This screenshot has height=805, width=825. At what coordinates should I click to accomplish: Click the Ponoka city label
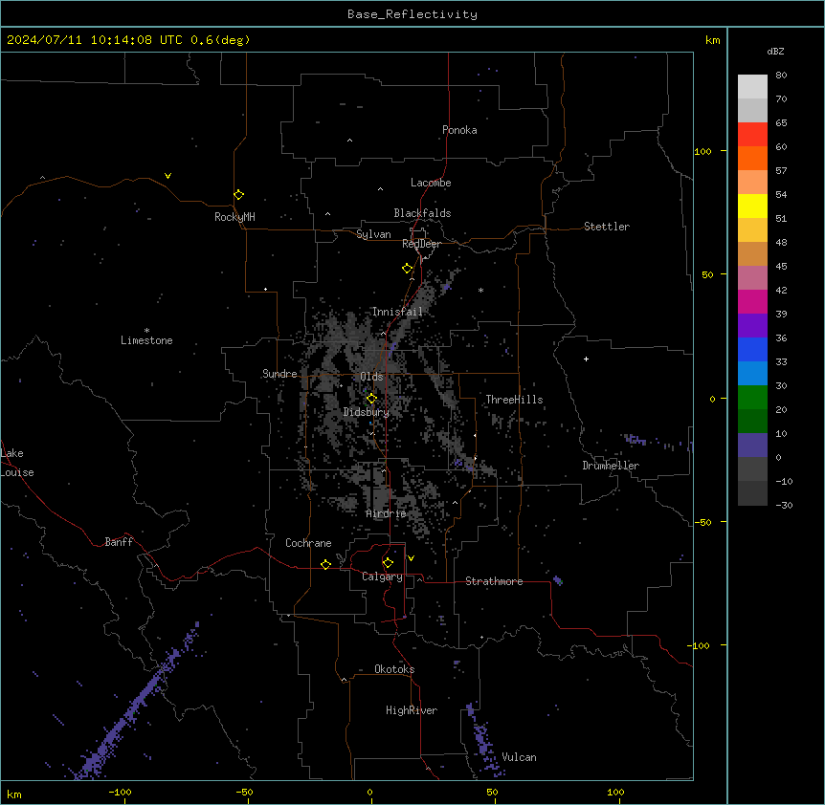pos(459,130)
